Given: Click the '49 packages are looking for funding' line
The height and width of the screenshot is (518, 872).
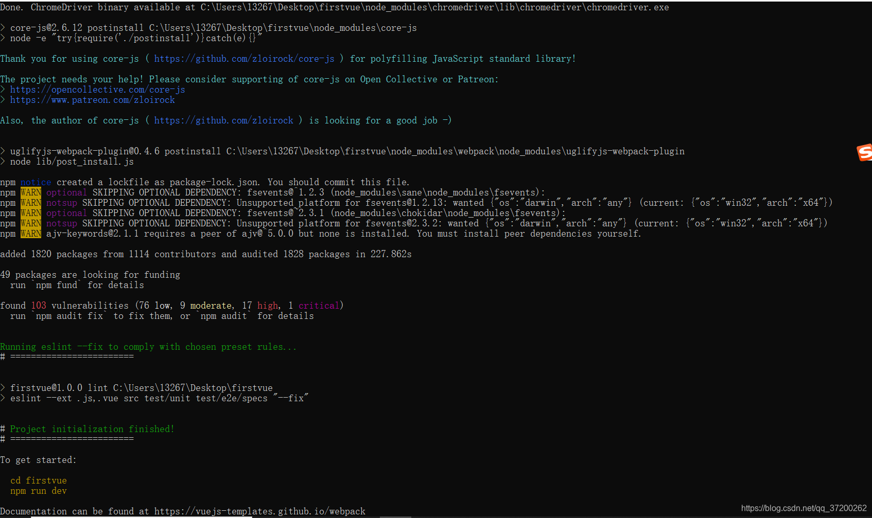Looking at the screenshot, I should click(x=90, y=275).
